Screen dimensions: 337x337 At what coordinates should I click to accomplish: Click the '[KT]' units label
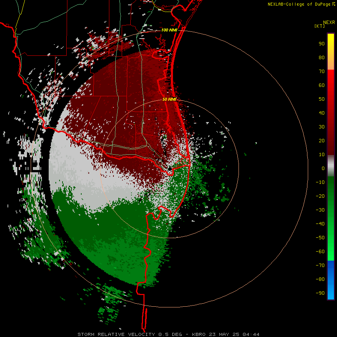pyautogui.click(x=320, y=26)
